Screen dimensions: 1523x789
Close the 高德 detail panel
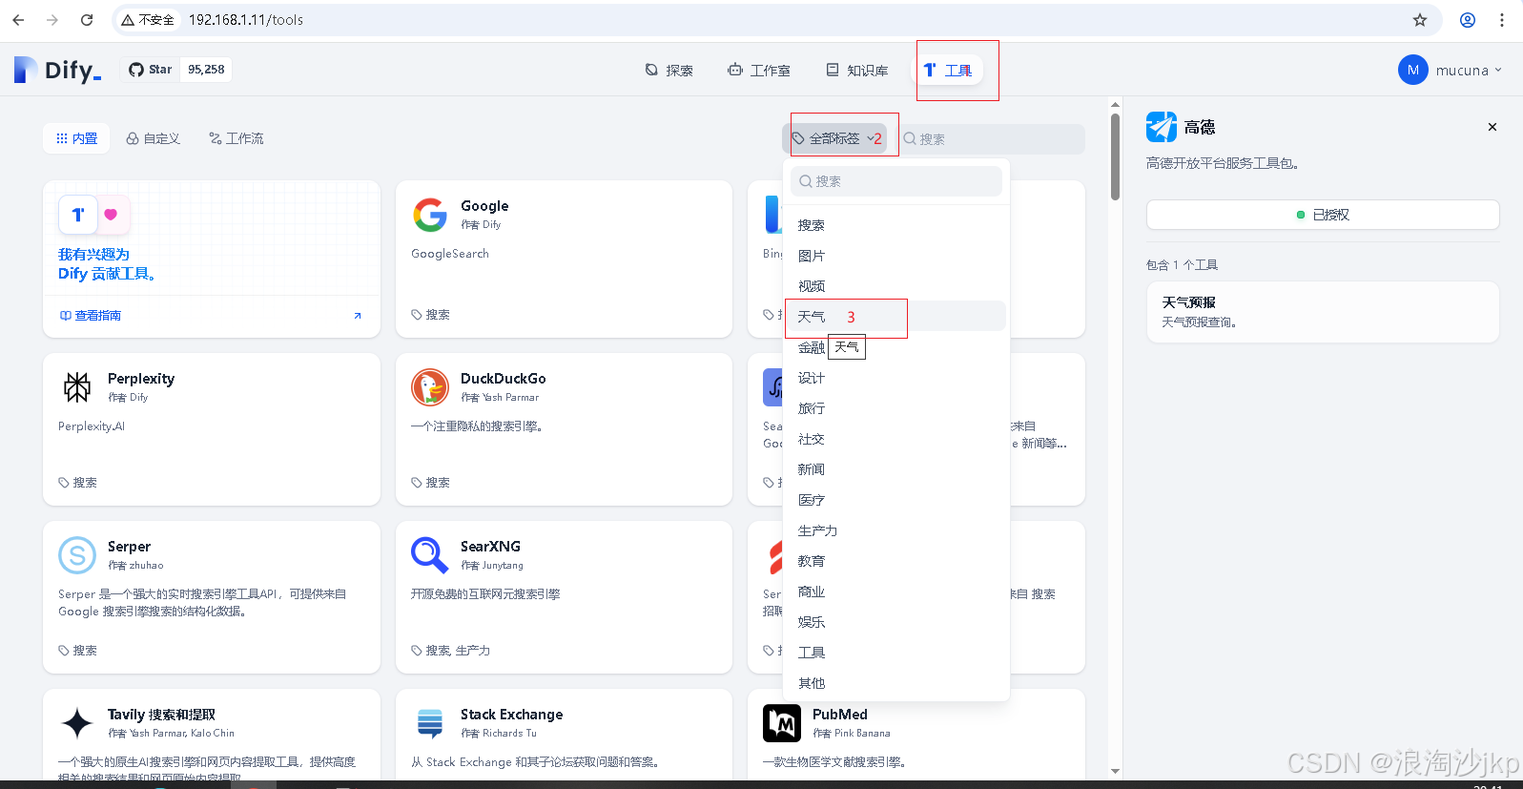1492,127
